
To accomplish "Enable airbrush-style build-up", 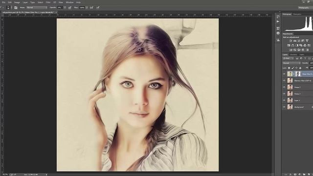I will (91, 8).
